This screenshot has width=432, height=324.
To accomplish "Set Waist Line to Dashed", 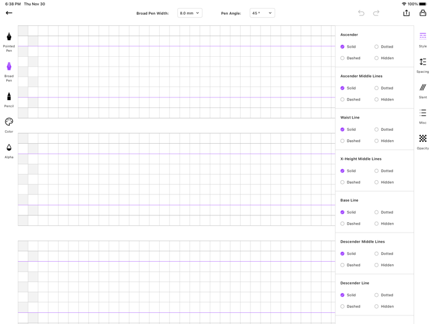I will (x=351, y=141).
